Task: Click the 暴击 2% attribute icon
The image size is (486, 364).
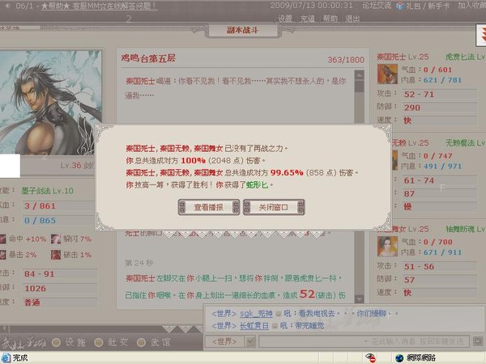Action: (x=2, y=255)
